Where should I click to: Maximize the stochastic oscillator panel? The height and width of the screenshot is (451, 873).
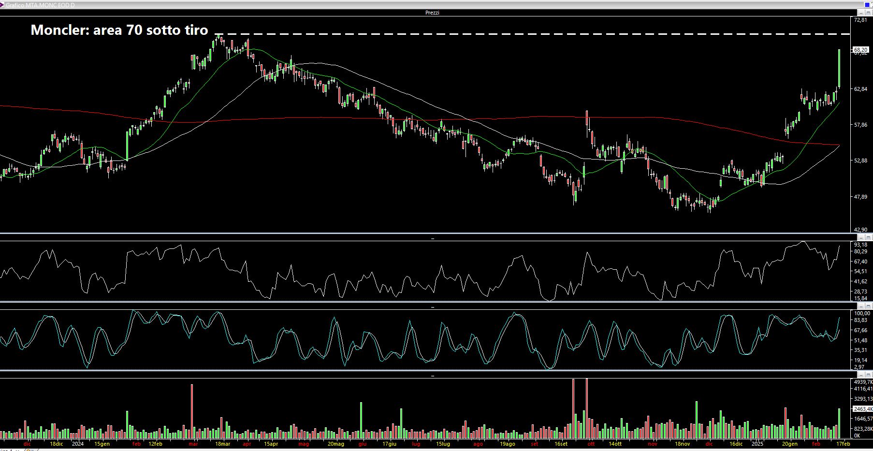click(x=868, y=306)
